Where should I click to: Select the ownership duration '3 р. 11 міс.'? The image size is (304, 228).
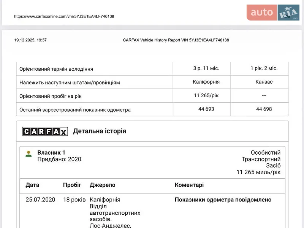click(206, 68)
